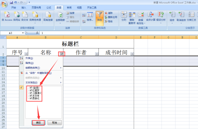Click the Office round button
This screenshot has width=198, height=129.
point(4,4)
